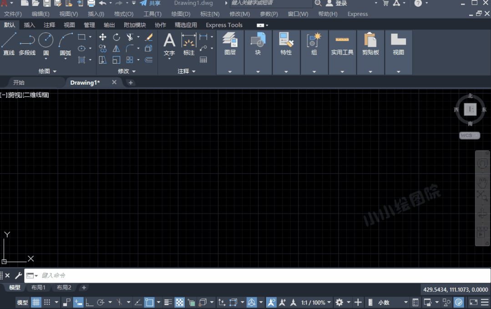Open dropdown arrow under Circle tool

(x=46, y=59)
